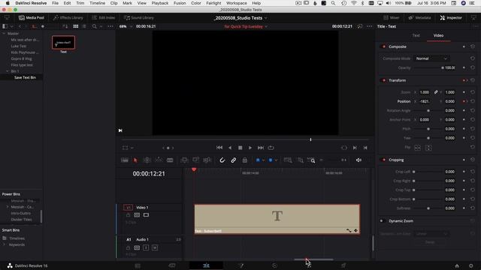Select the arrow Selection Mode tool

[x=135, y=160]
